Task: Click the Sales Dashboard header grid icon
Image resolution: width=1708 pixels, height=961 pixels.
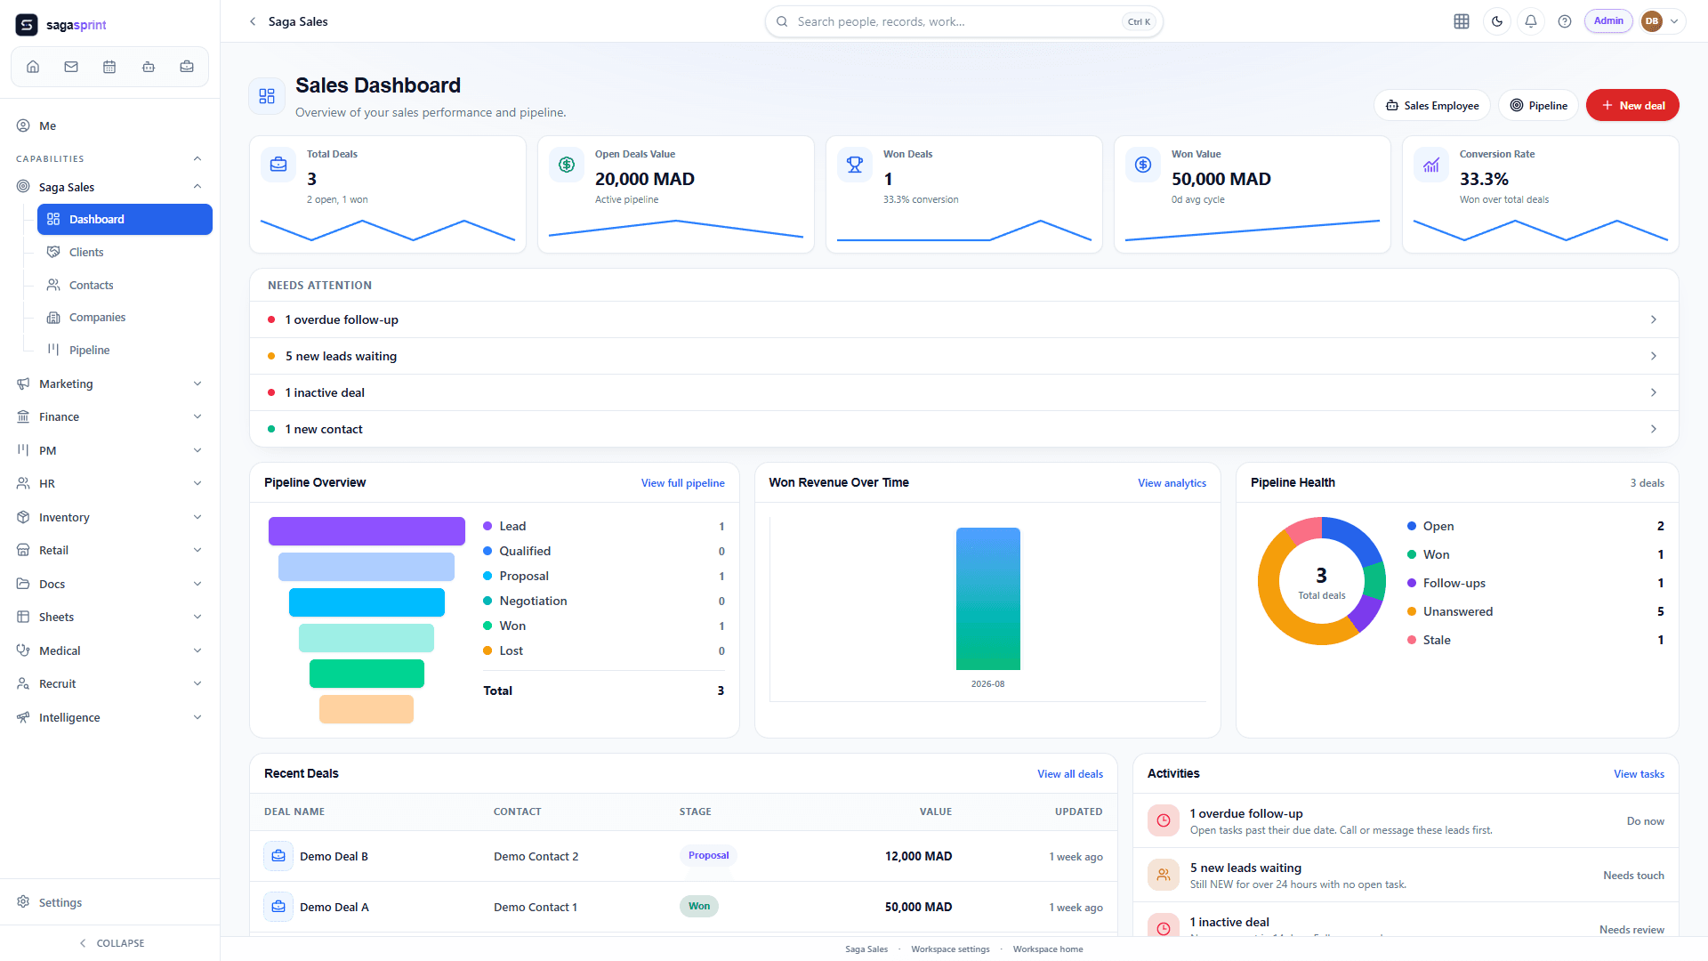Action: (x=267, y=96)
